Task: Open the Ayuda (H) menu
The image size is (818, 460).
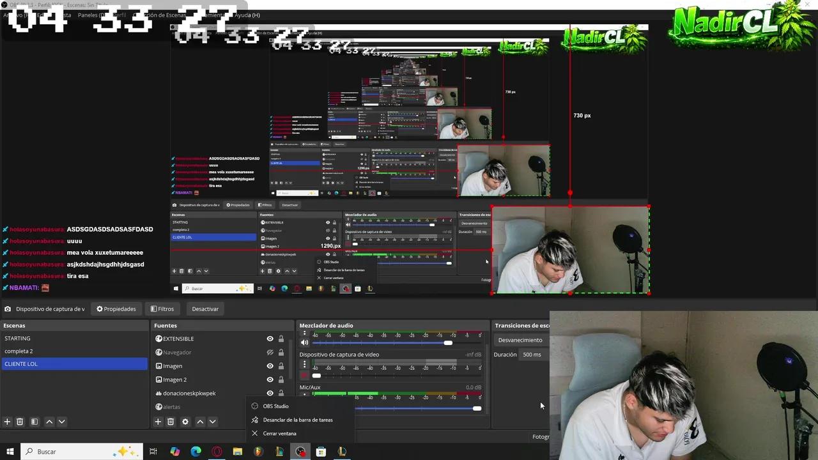Action: click(x=247, y=15)
